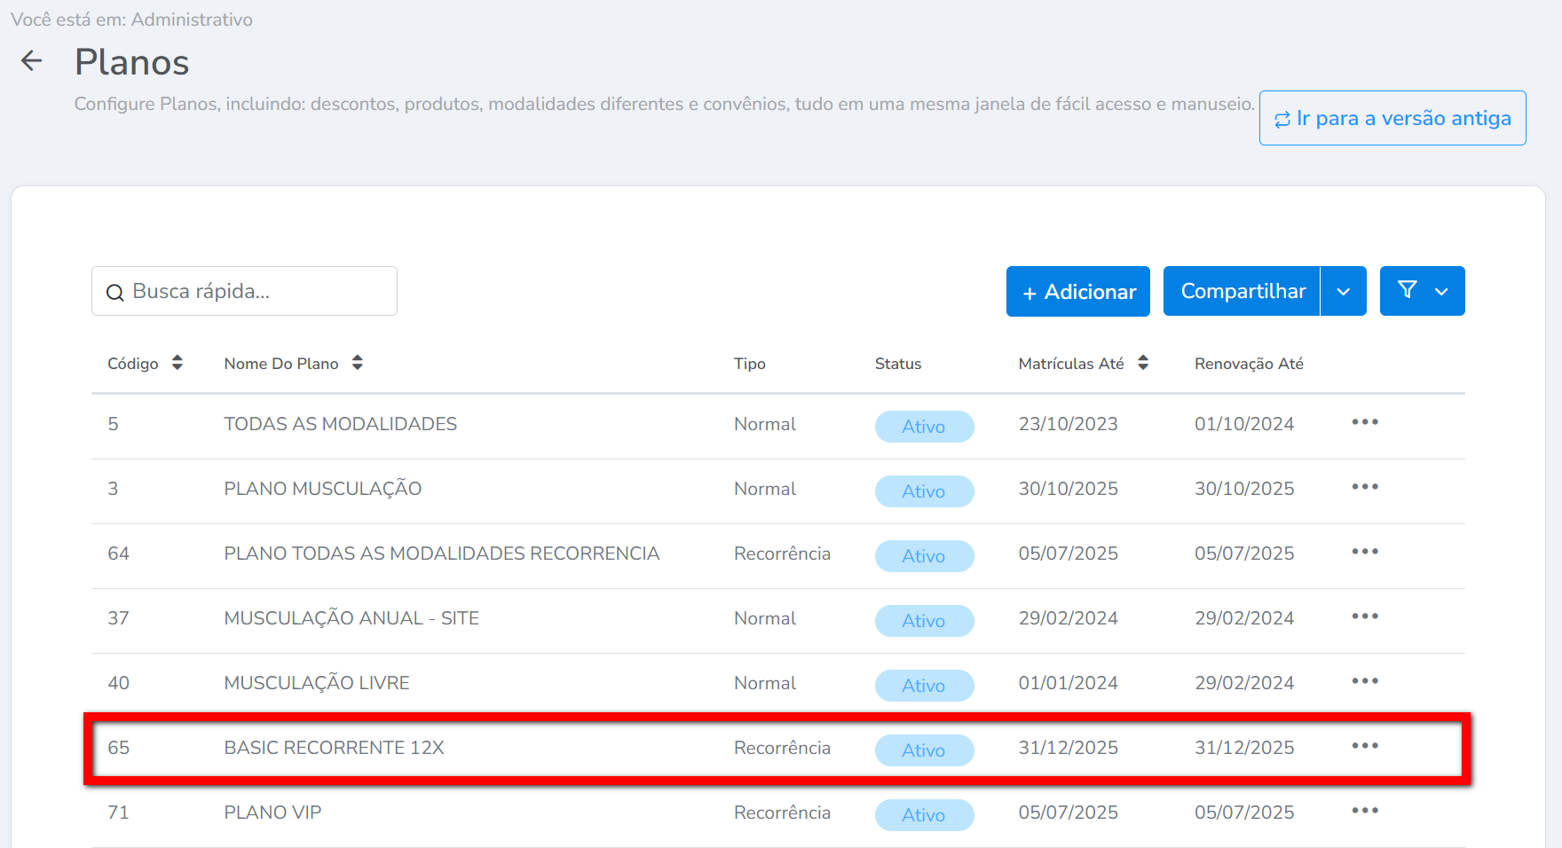Open three-dot menu for TODAS AS MODALIDADES
This screenshot has width=1562, height=848.
pos(1364,422)
